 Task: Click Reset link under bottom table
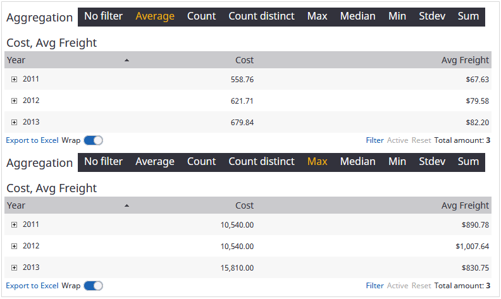[x=421, y=286]
